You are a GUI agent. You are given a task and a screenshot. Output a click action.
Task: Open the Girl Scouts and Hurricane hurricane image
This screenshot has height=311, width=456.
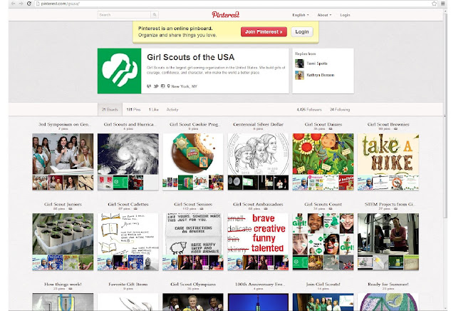pos(128,154)
